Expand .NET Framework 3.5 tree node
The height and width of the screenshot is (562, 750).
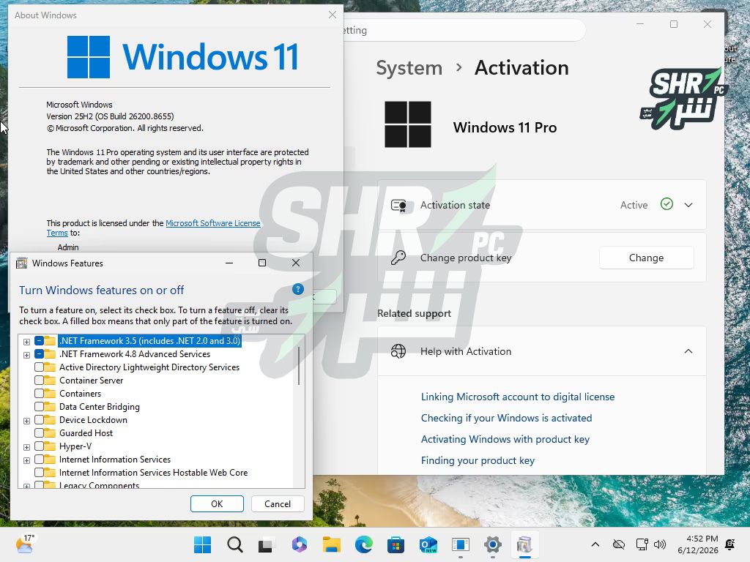pos(27,342)
